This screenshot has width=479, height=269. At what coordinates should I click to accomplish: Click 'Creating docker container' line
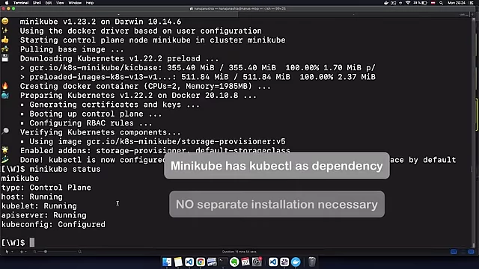(x=145, y=87)
